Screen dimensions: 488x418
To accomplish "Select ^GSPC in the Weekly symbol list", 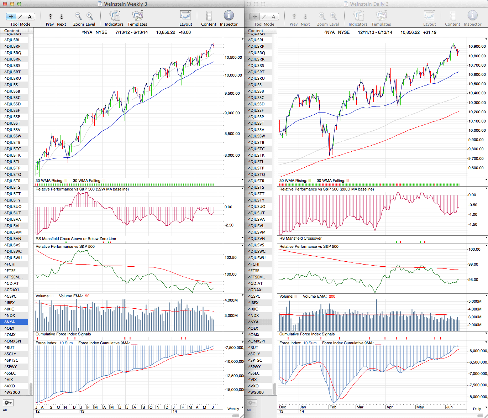I will coord(11,296).
